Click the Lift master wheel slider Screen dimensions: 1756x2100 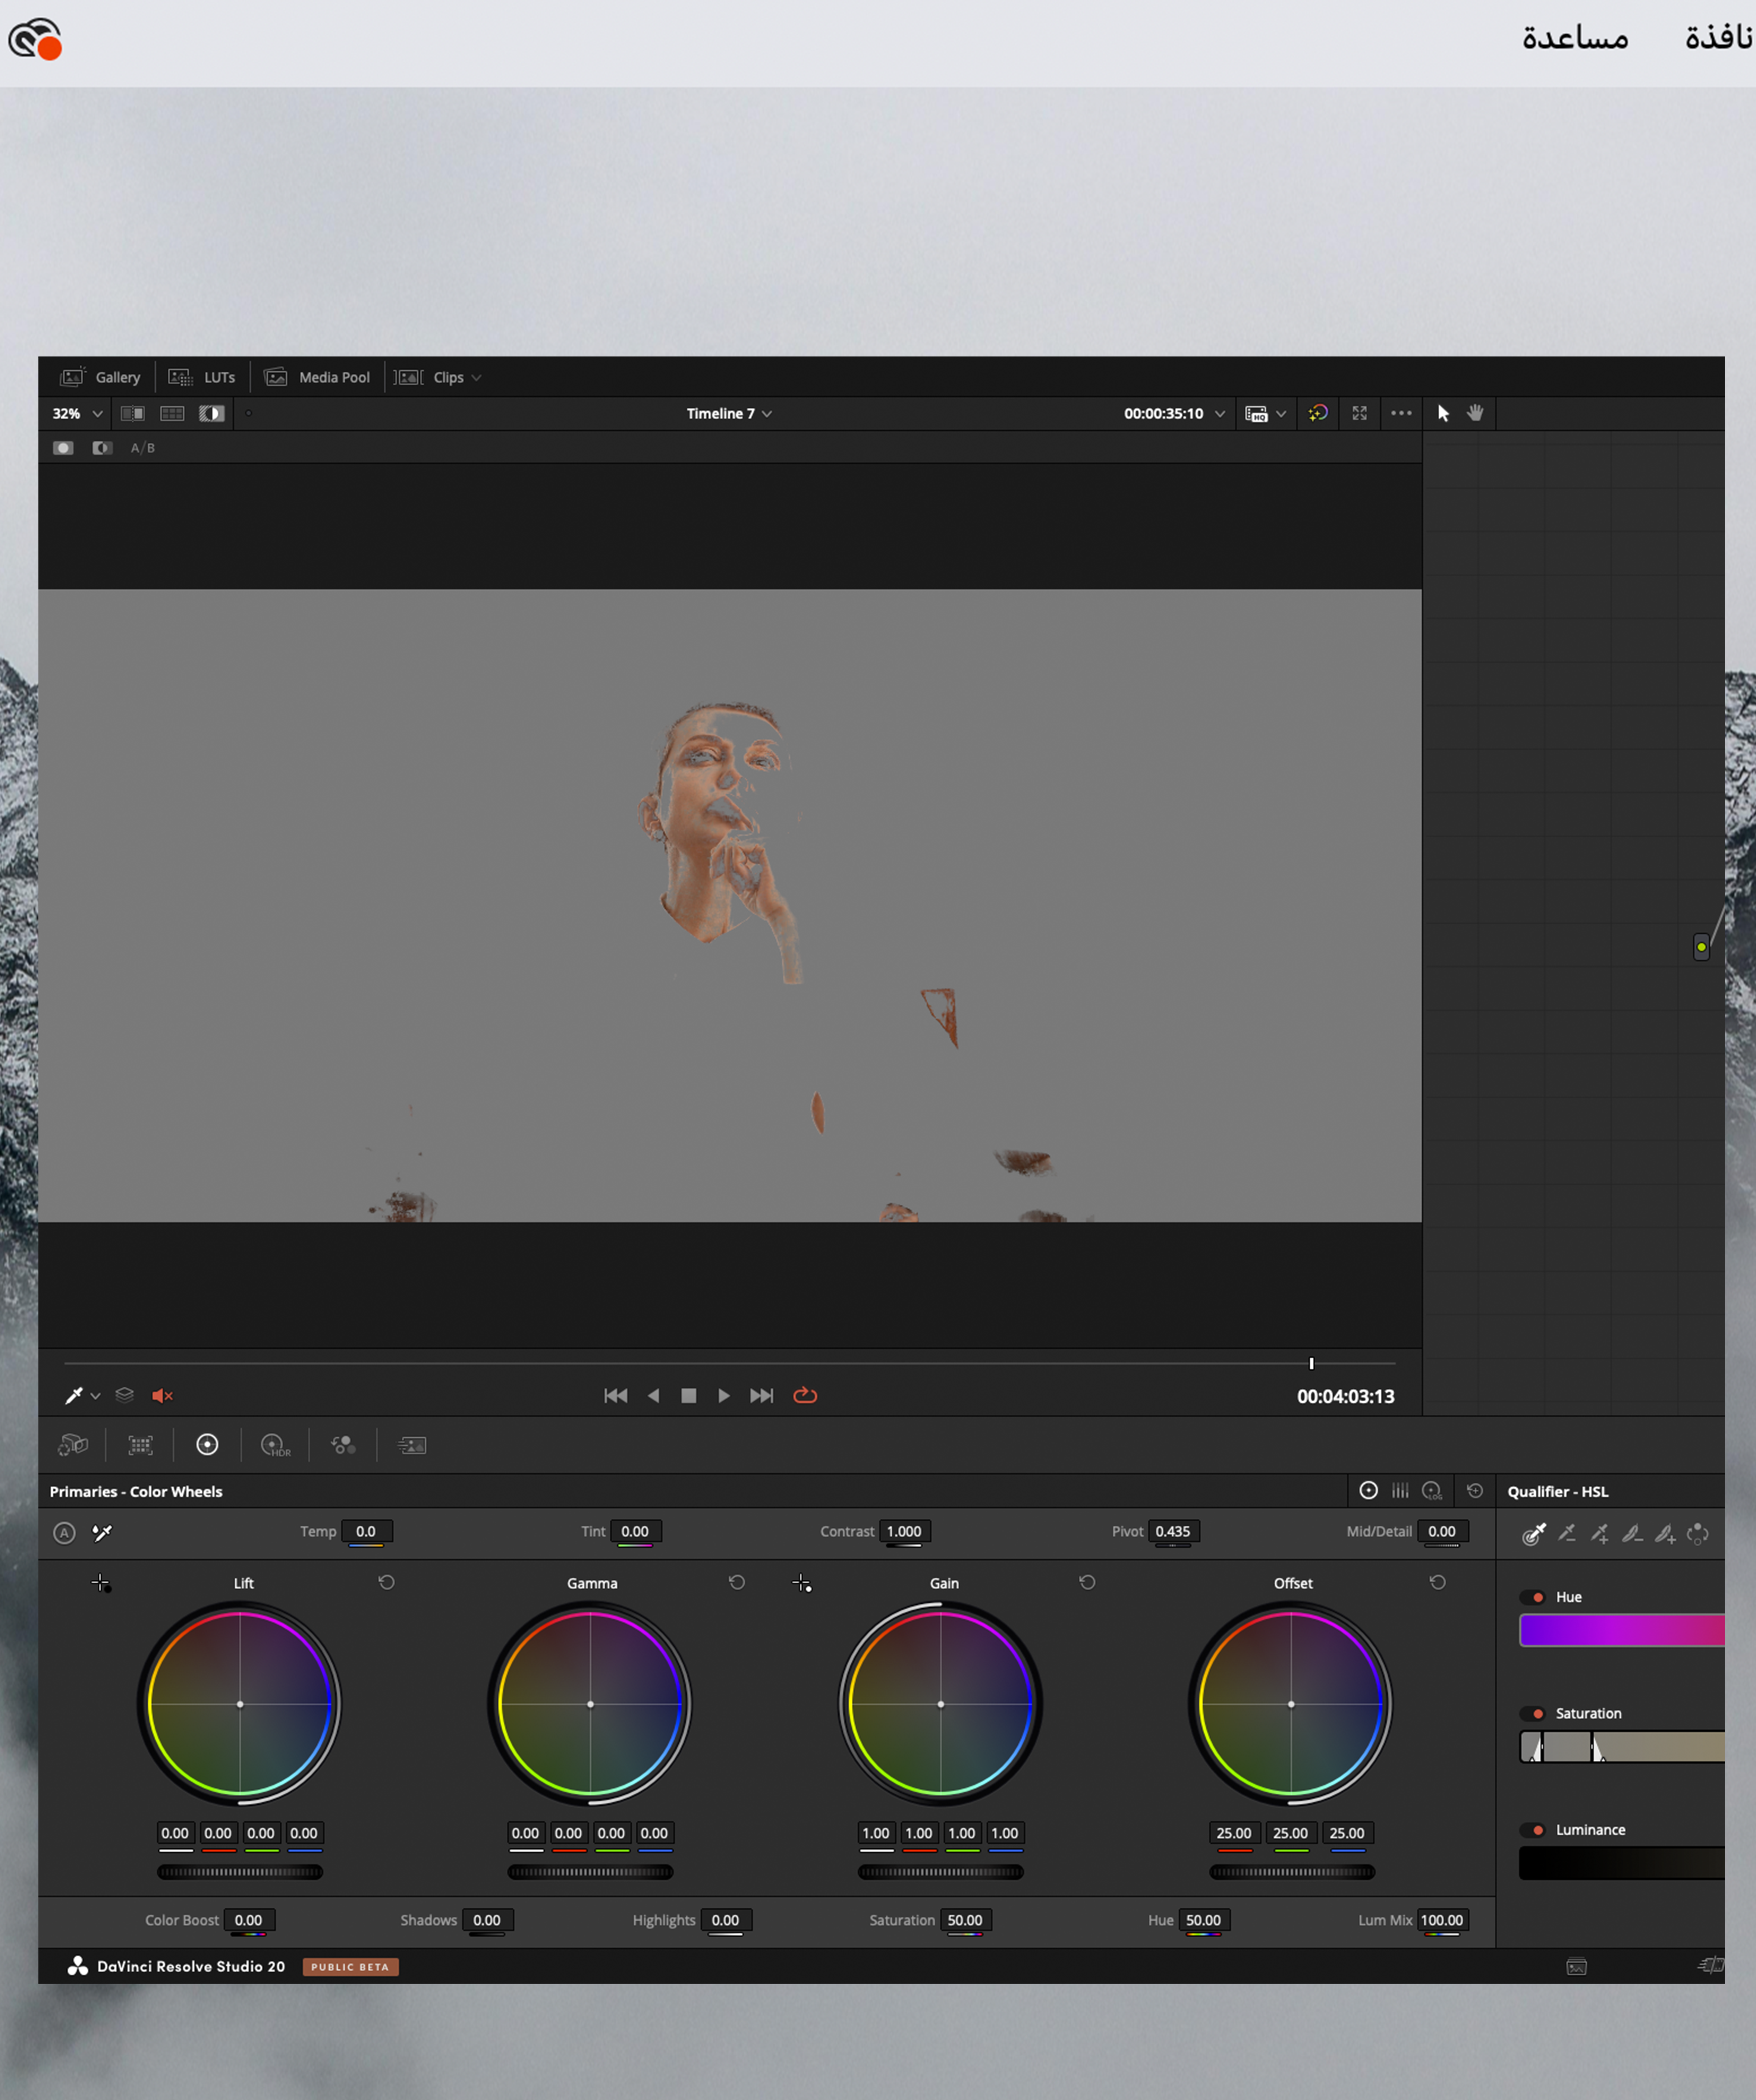tap(240, 1872)
